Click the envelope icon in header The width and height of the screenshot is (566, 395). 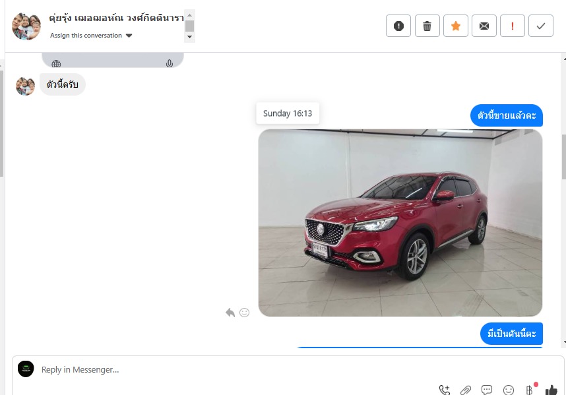(484, 26)
